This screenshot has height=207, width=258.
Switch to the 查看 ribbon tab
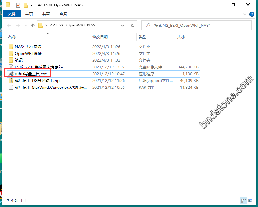click(63, 14)
